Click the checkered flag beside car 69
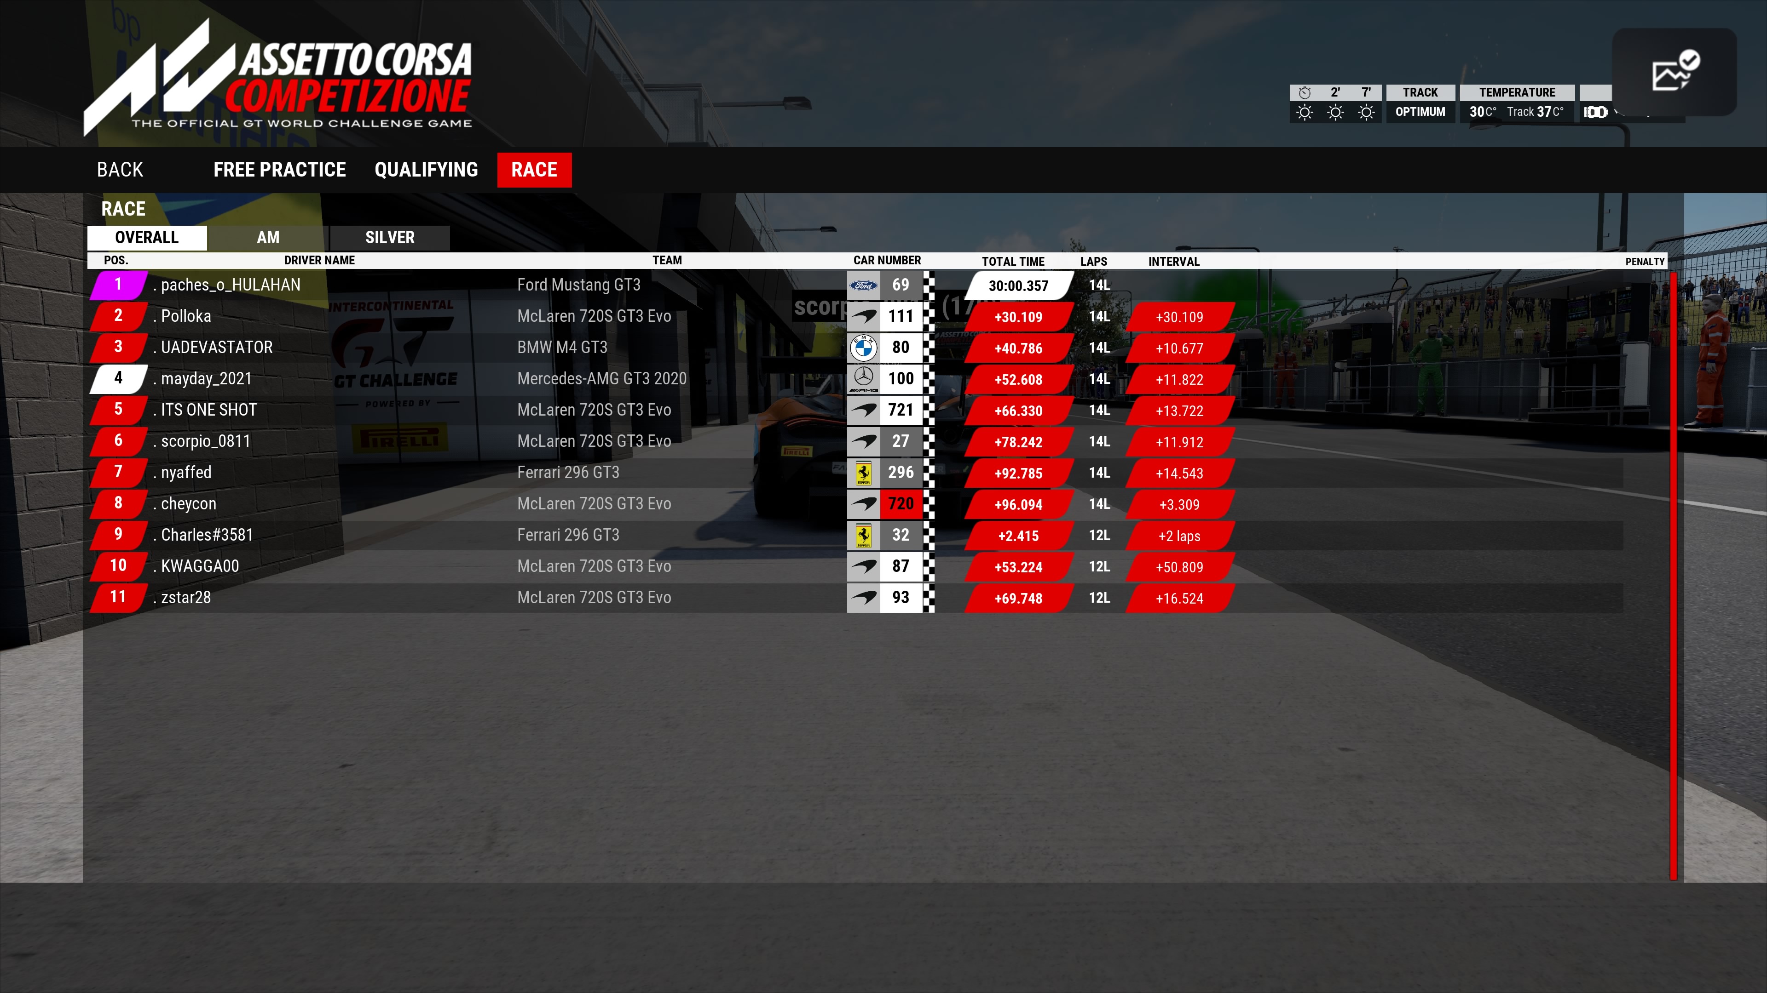Image resolution: width=1767 pixels, height=993 pixels. 928,285
